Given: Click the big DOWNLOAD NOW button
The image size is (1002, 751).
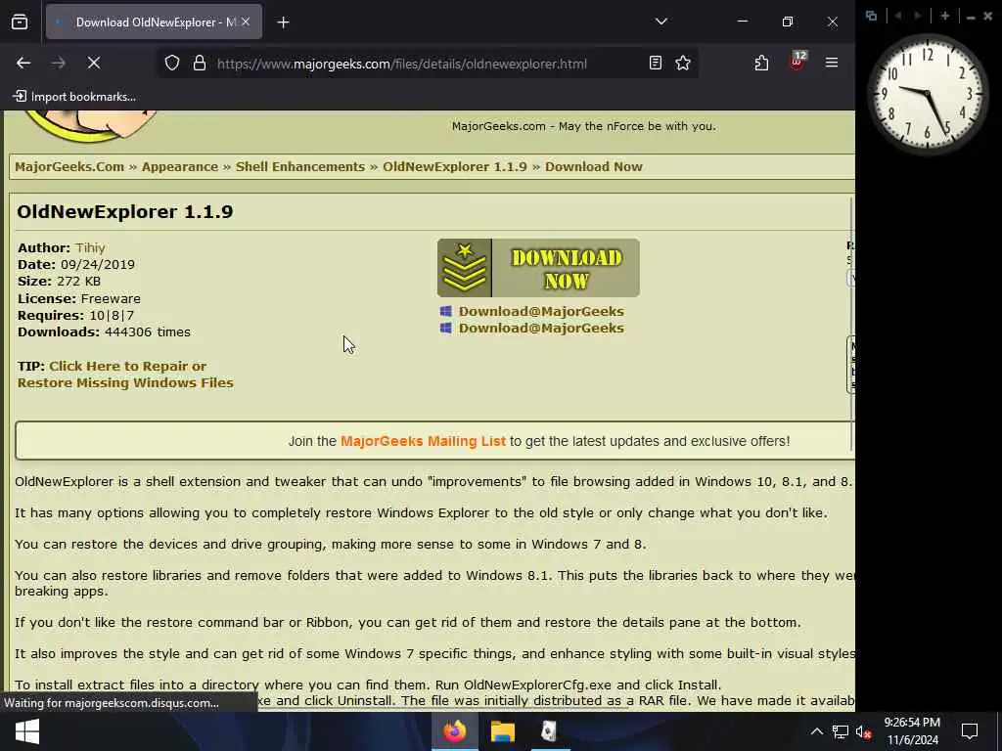Looking at the screenshot, I should coord(538,268).
